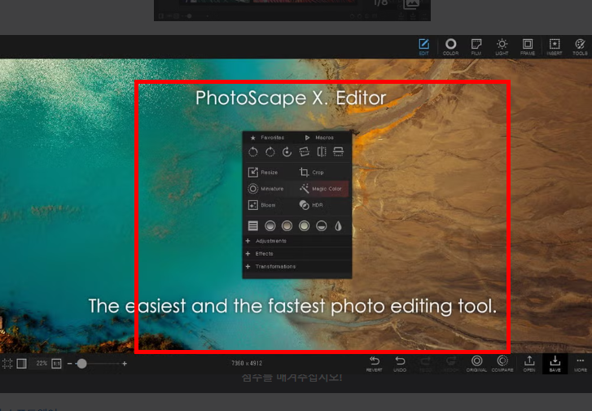This screenshot has width=592, height=411.
Task: Expand the Adjustments section
Action: click(x=297, y=241)
